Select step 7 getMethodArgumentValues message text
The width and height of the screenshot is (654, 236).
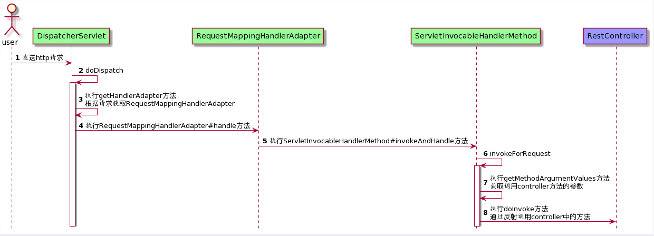pyautogui.click(x=550, y=182)
